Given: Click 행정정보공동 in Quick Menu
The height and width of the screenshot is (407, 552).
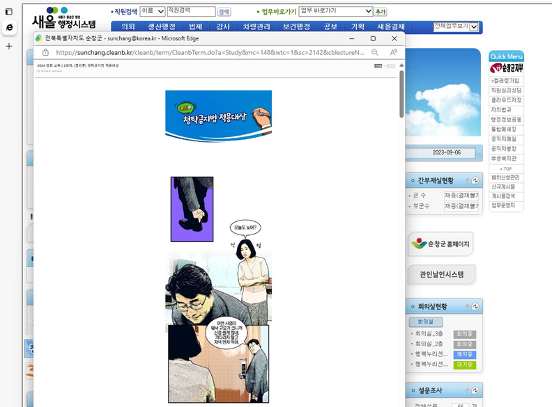Looking at the screenshot, I should click(x=506, y=120).
